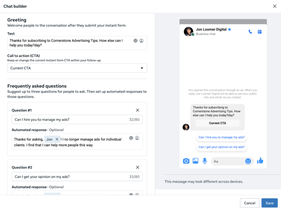The image size is (281, 211).
Task: Open the Current CTA dropdown
Action: tap(77, 68)
